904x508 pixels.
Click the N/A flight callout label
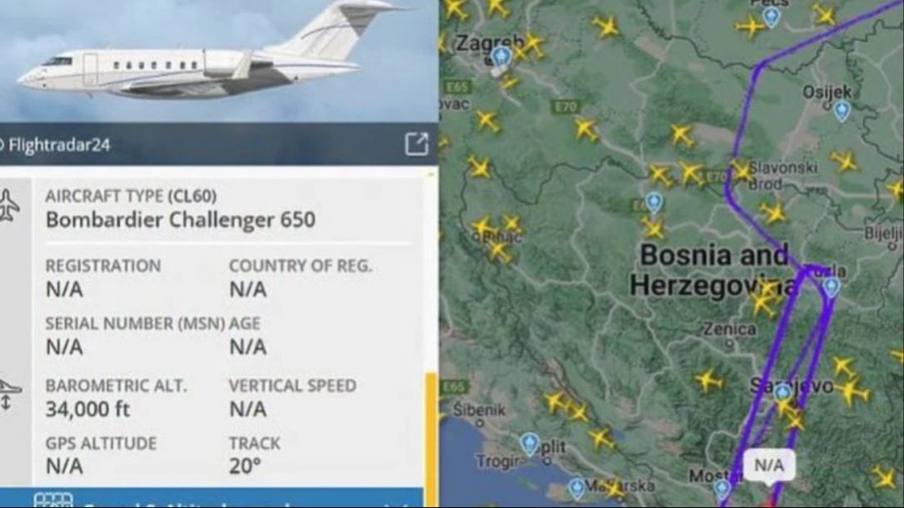pyautogui.click(x=769, y=465)
